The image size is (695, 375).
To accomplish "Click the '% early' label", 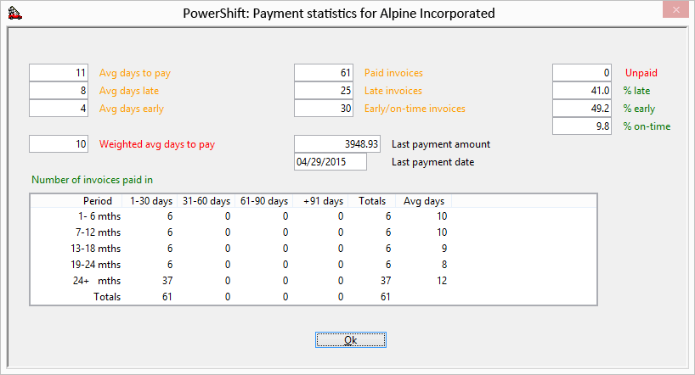I will pos(639,109).
